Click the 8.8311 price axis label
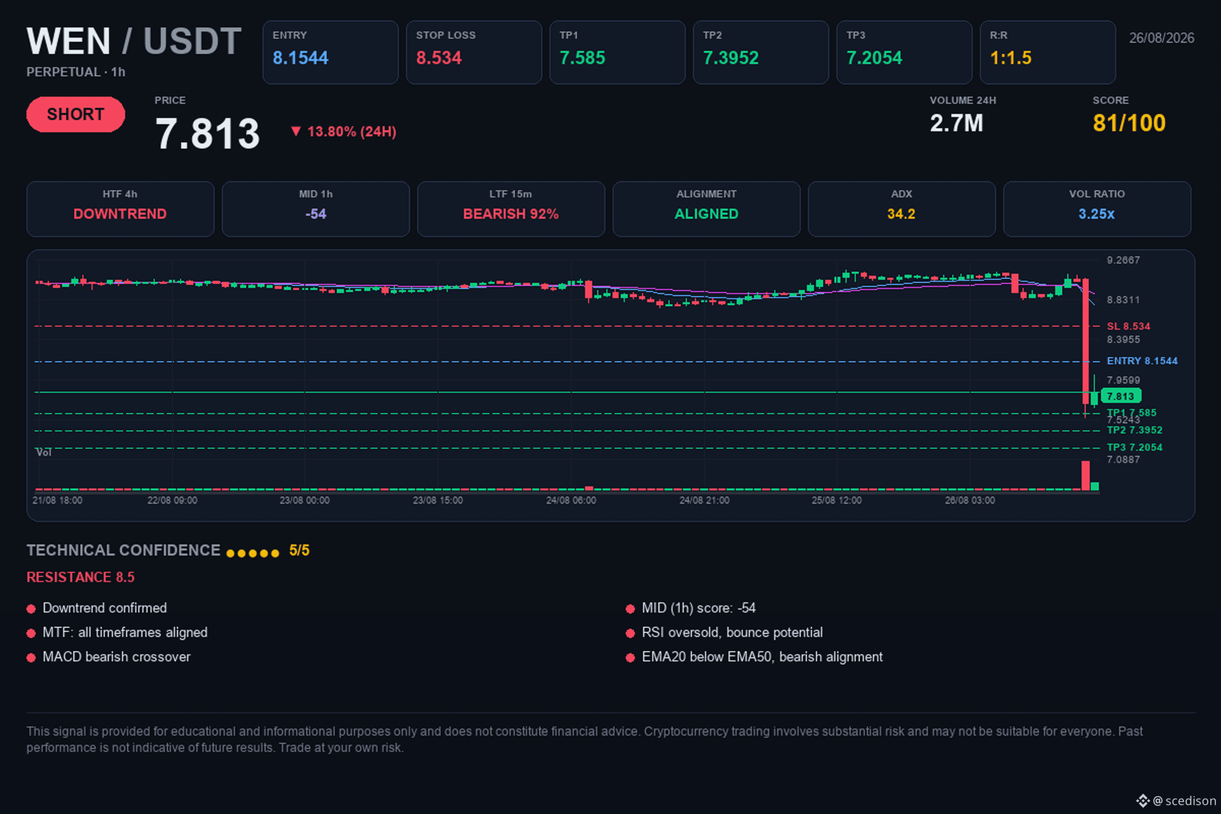Viewport: 1221px width, 814px height. point(1123,300)
